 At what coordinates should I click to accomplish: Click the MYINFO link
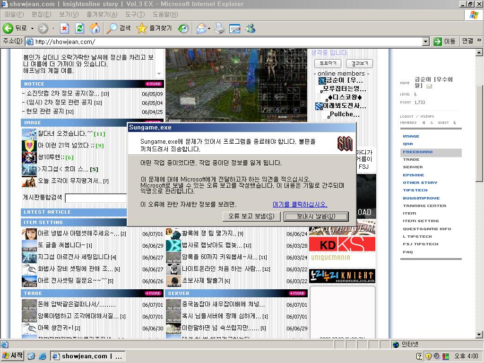click(x=427, y=116)
